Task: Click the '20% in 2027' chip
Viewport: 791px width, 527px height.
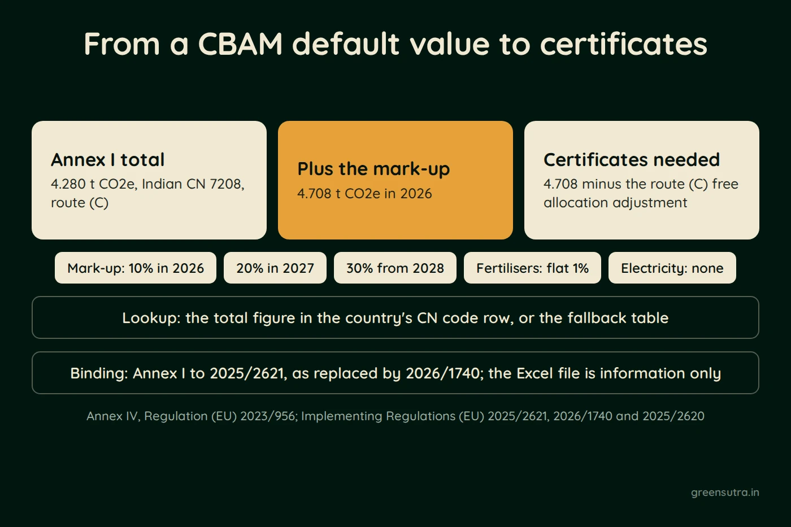Action: click(x=275, y=268)
